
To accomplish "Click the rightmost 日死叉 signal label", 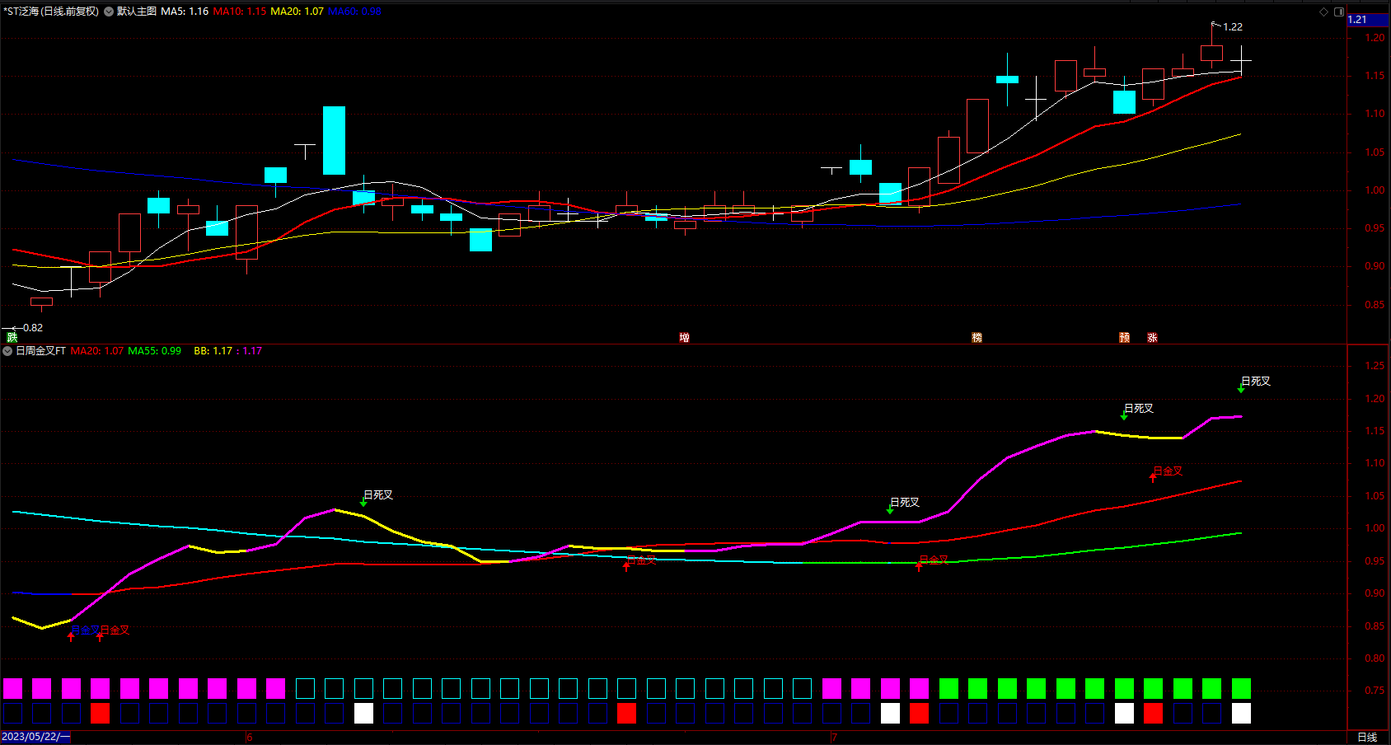I will click(1256, 382).
